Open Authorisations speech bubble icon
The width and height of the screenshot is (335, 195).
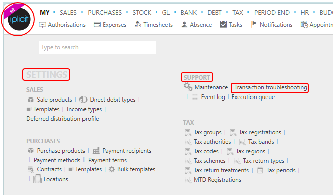[42, 25]
